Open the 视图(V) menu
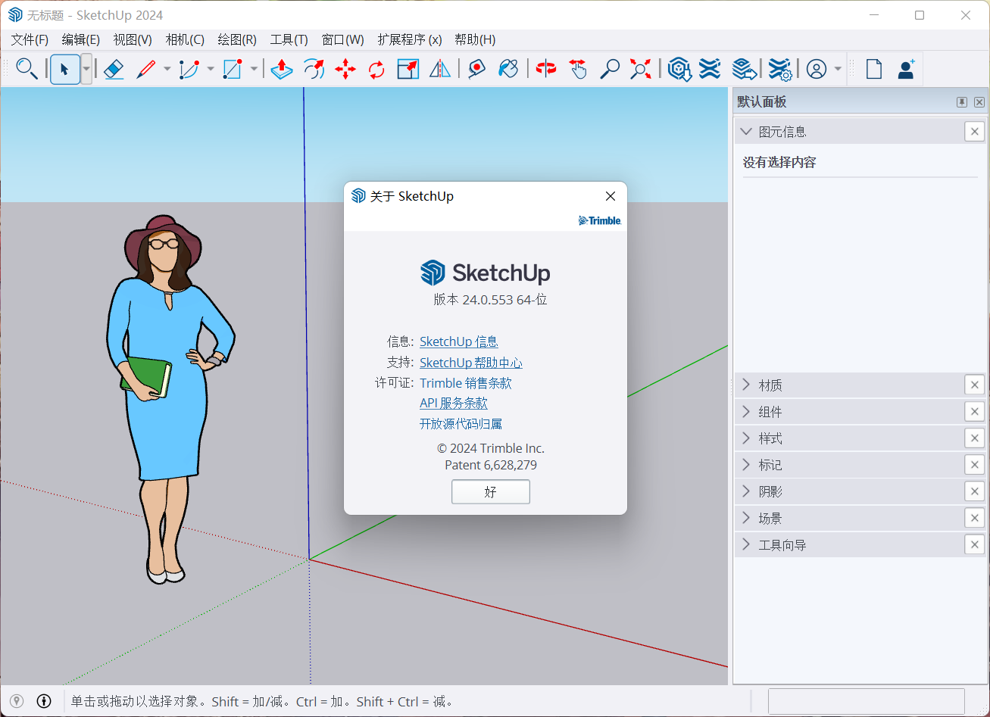Screen dimensions: 990x717 [133, 39]
